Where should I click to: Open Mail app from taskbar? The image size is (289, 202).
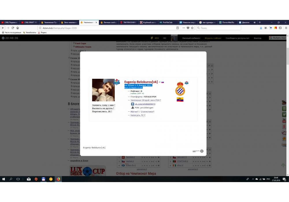[x=29, y=179]
